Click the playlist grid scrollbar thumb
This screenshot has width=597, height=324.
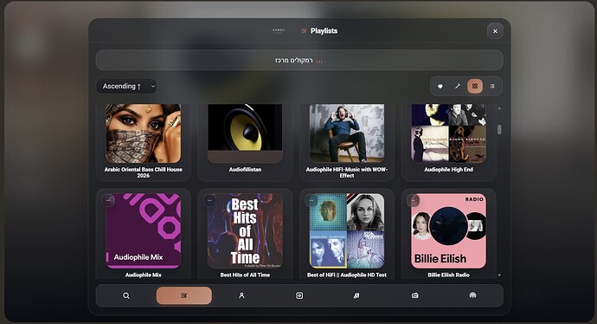[499, 130]
